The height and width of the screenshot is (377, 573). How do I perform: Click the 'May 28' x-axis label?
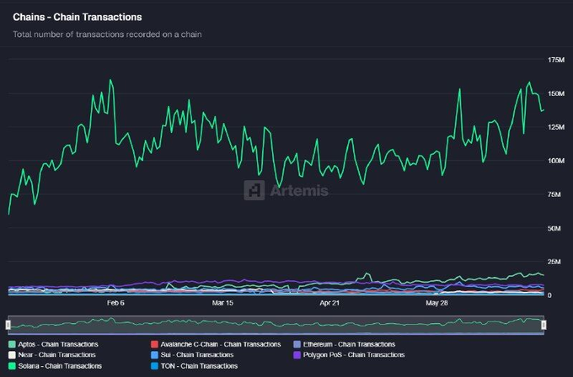436,303
